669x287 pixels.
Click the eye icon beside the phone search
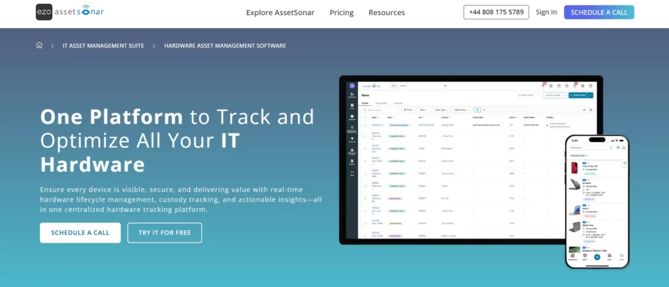[x=618, y=148]
